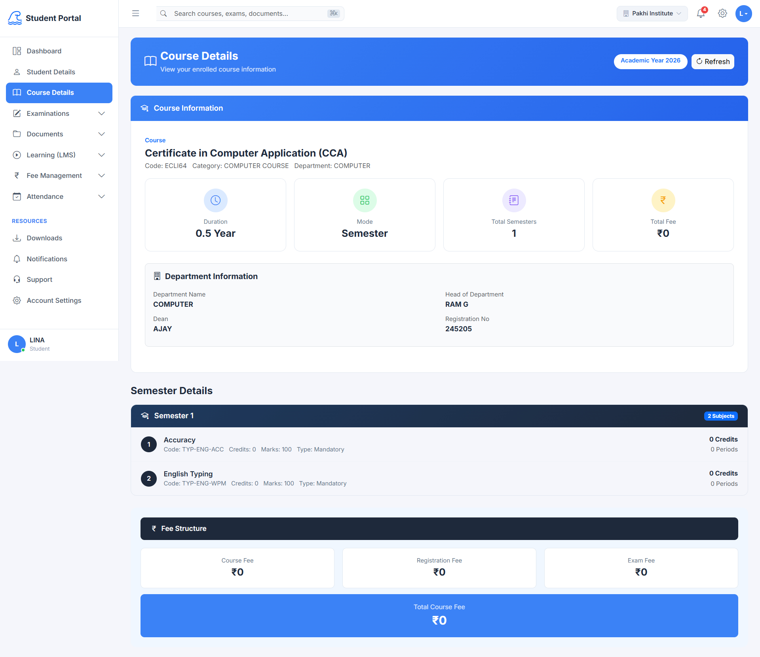Click the Account Settings gear icon

tap(17, 300)
